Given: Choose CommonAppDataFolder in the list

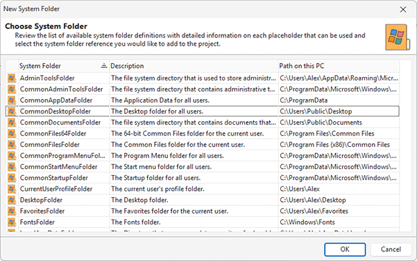Looking at the screenshot, I should 203,100.
